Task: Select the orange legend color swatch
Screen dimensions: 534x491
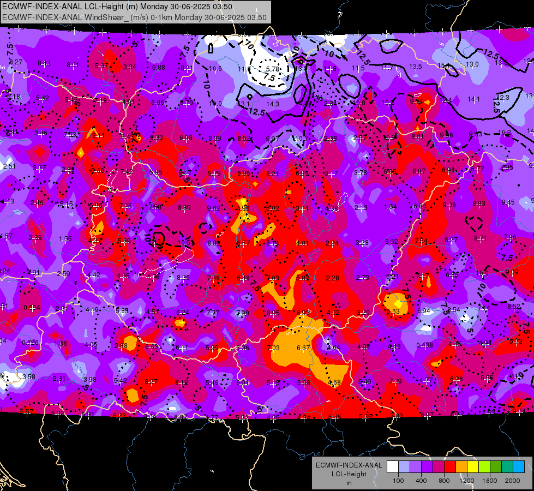Action: click(461, 467)
